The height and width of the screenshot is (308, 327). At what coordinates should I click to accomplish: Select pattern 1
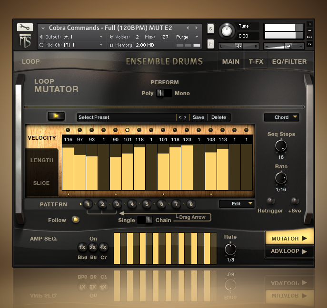tap(88, 204)
